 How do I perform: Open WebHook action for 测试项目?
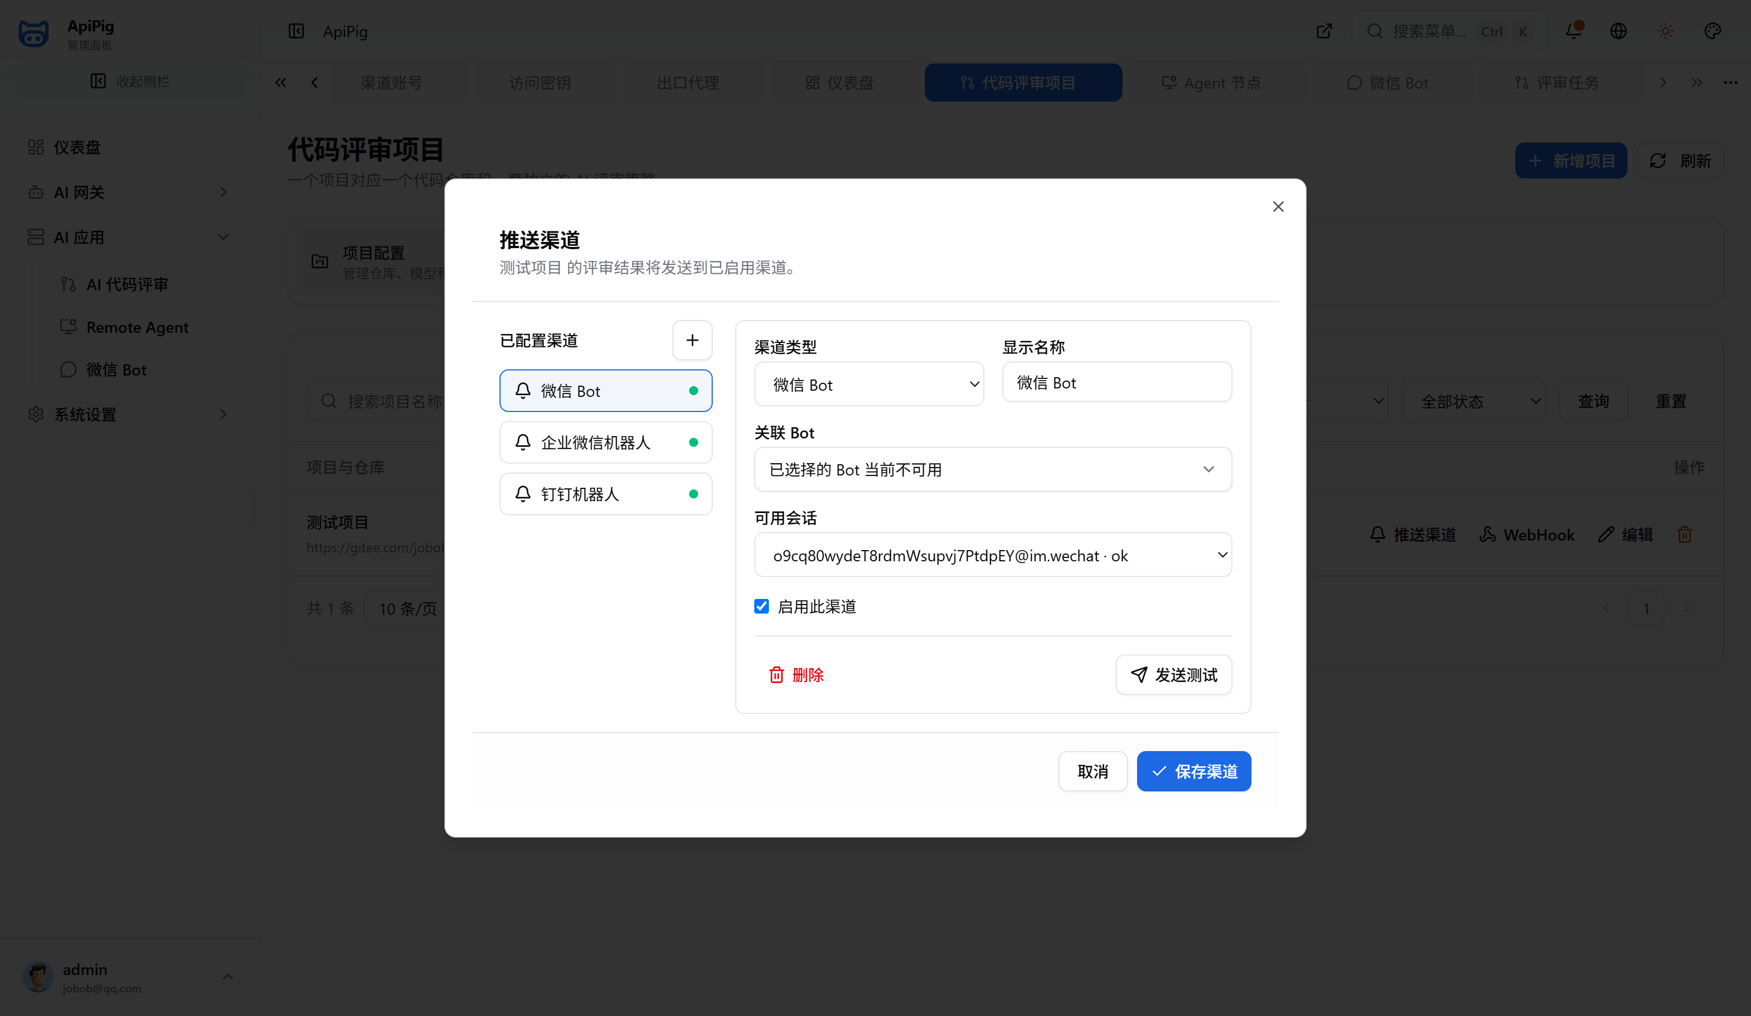pyautogui.click(x=1527, y=534)
